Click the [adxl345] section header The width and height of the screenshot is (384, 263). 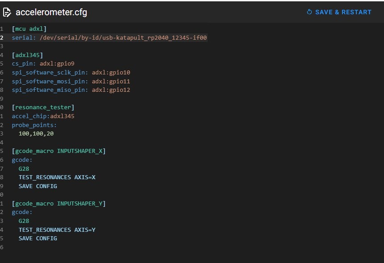(x=28, y=55)
